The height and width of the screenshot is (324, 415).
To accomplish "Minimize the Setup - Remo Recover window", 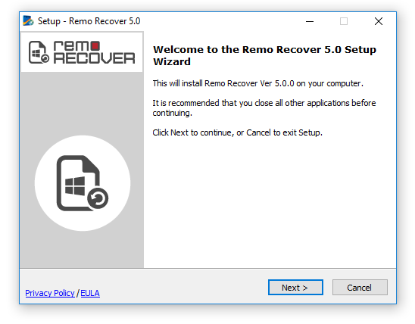I will (x=310, y=21).
